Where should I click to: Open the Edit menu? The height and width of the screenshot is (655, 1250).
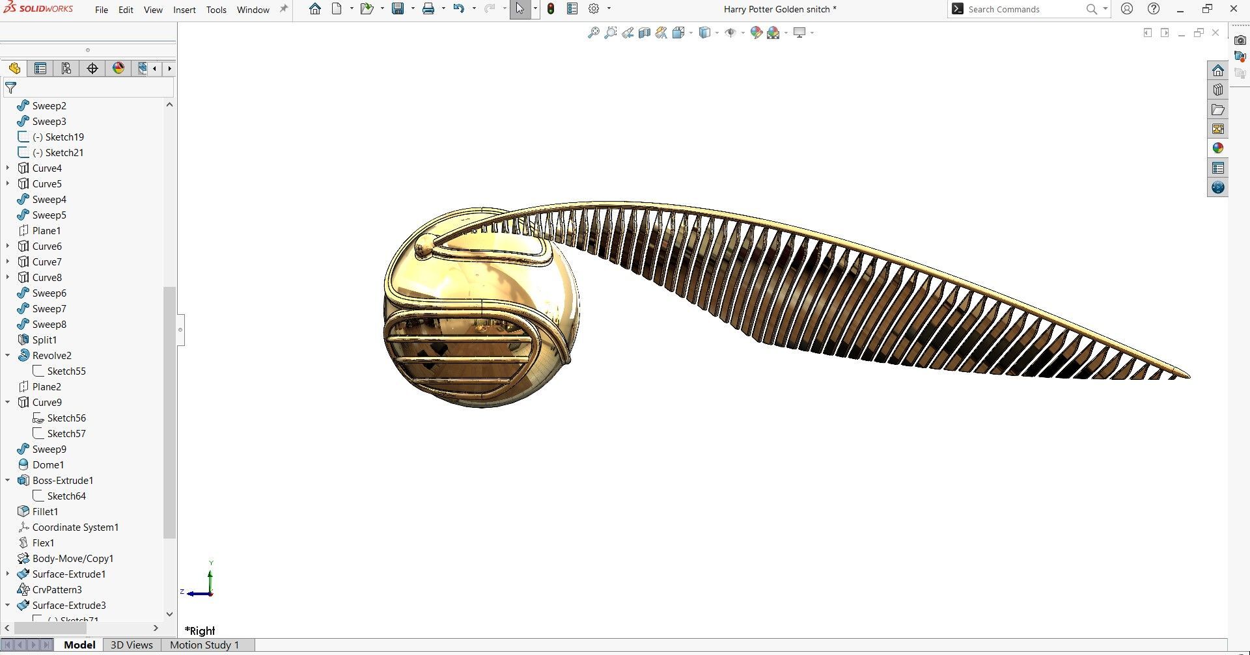126,10
